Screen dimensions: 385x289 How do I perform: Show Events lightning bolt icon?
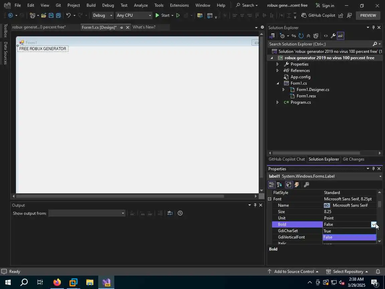297,185
